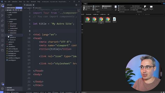This screenshot has height=93, width=165.
Task: Click in File Explorer search box
Action: (153, 14)
